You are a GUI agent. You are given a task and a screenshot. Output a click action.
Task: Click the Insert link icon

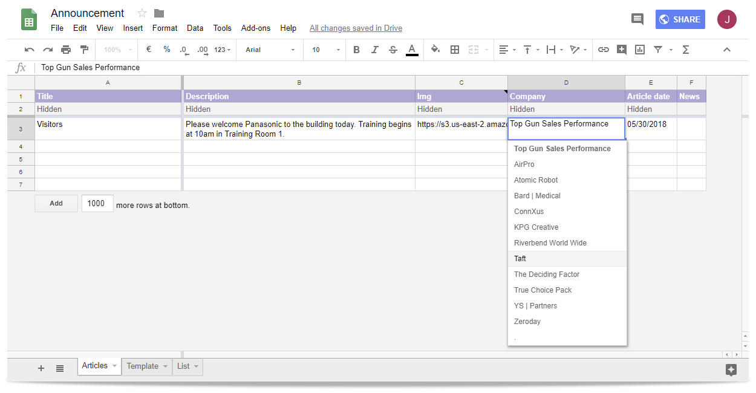click(604, 50)
